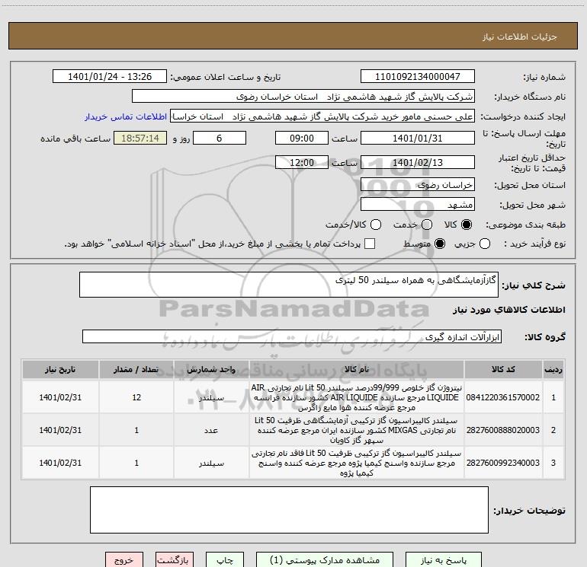Select the خدمت radio button
The height and width of the screenshot is (567, 587).
(427, 225)
